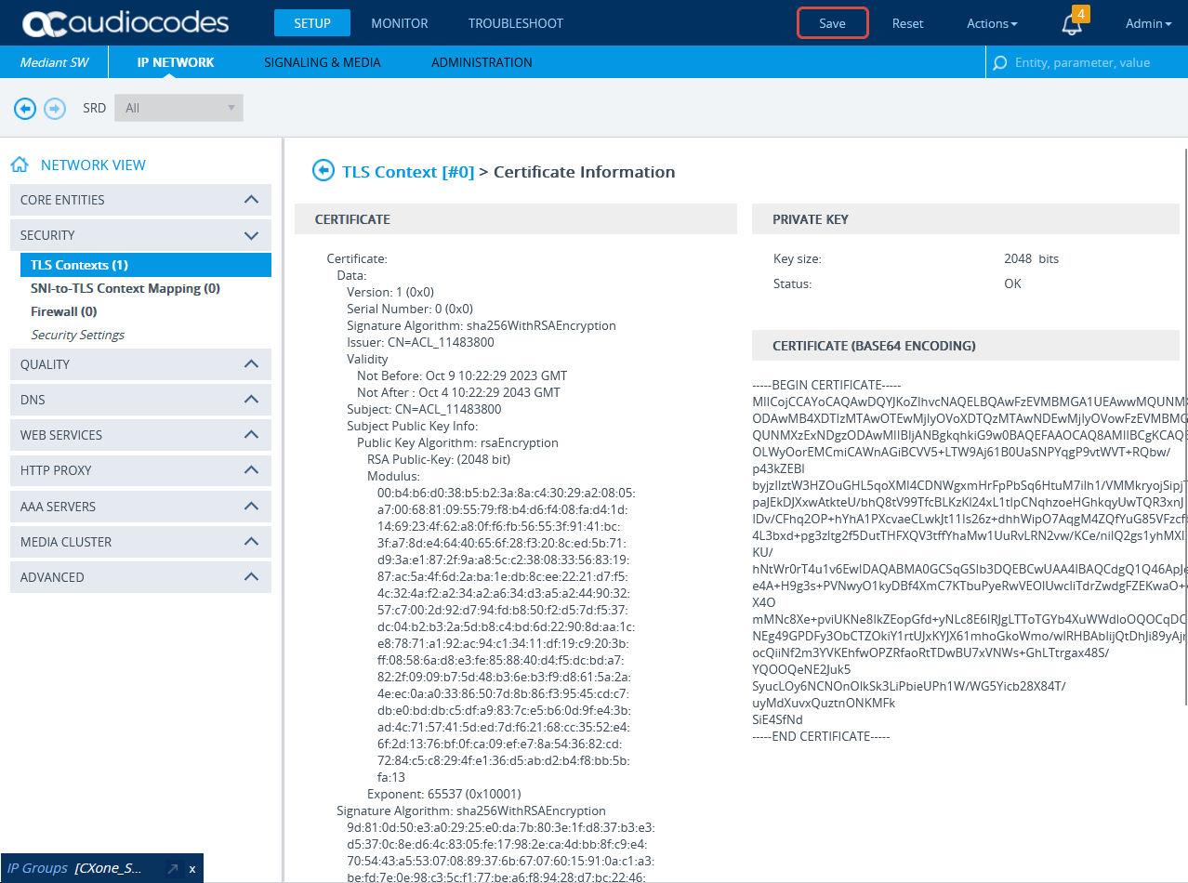Select SNI-to-TLS Context Mapping (0)
The height and width of the screenshot is (883, 1188).
[125, 288]
